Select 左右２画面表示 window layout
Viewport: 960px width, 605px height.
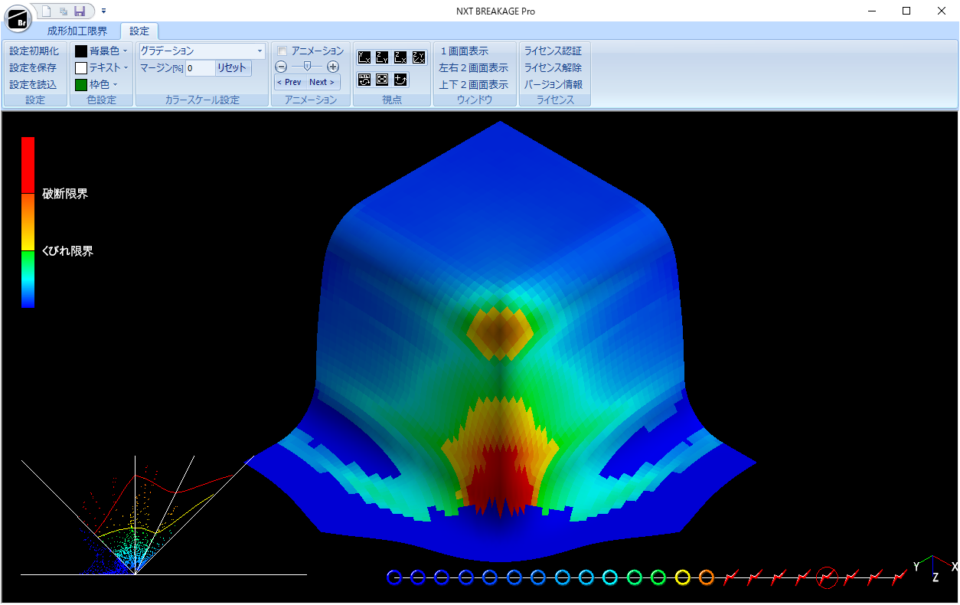[x=473, y=68]
